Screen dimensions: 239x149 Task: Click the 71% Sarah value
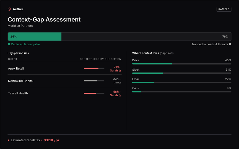(116, 69)
